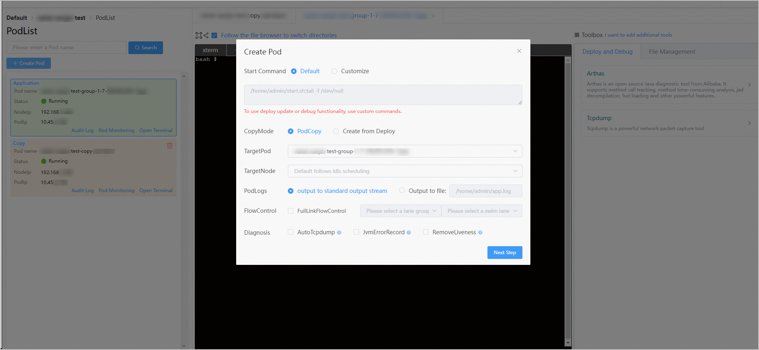Select the terminal tab containing group-1-7

369,16
